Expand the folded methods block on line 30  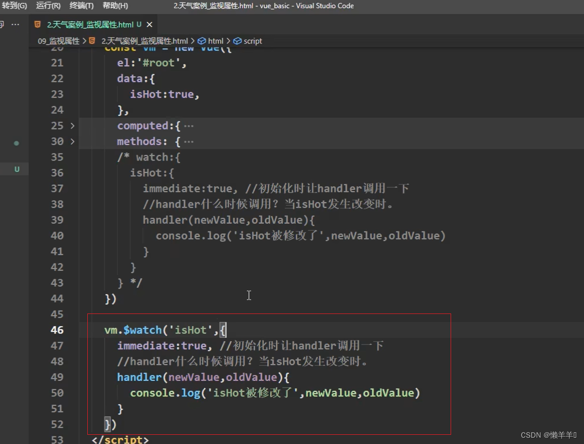pos(72,141)
